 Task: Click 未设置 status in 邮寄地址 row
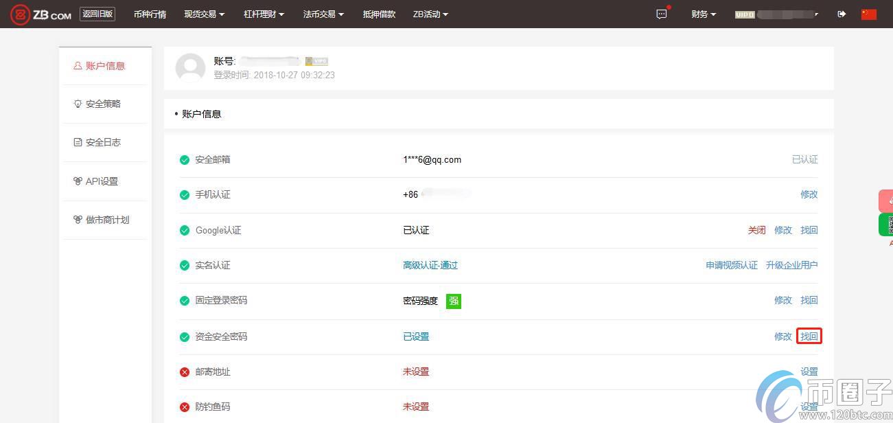(416, 371)
